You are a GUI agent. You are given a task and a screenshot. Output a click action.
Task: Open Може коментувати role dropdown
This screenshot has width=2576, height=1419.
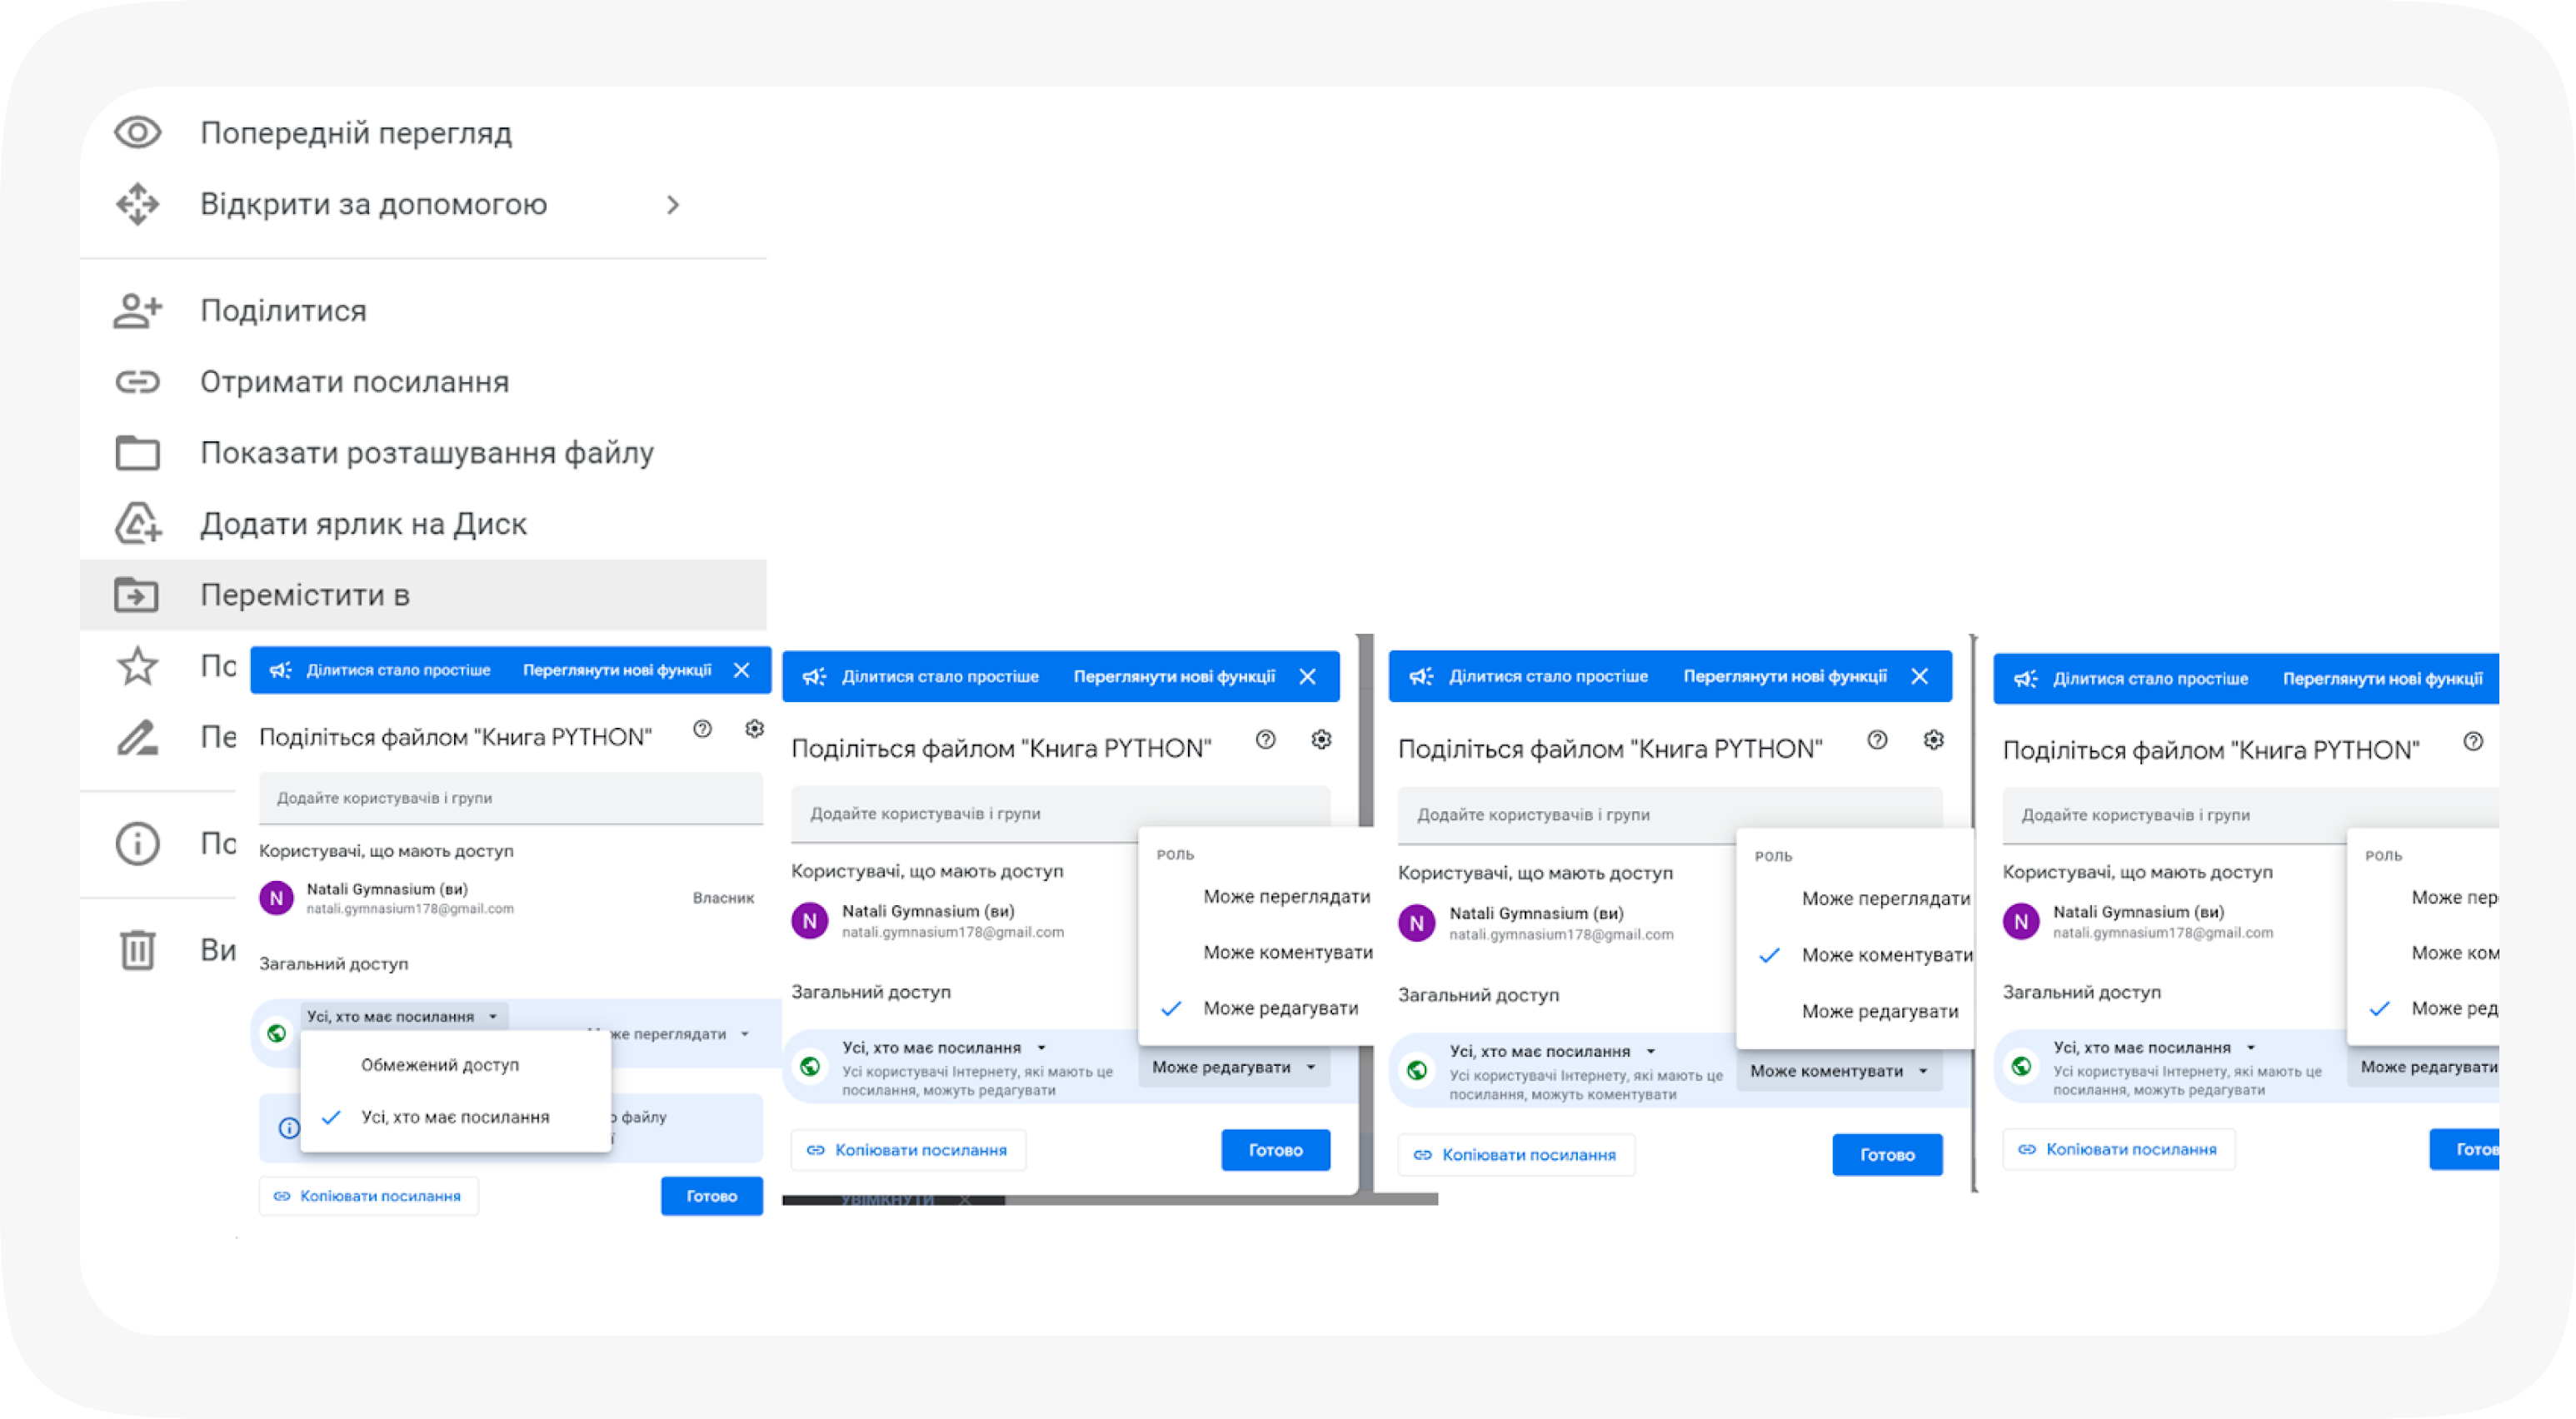1838,1071
